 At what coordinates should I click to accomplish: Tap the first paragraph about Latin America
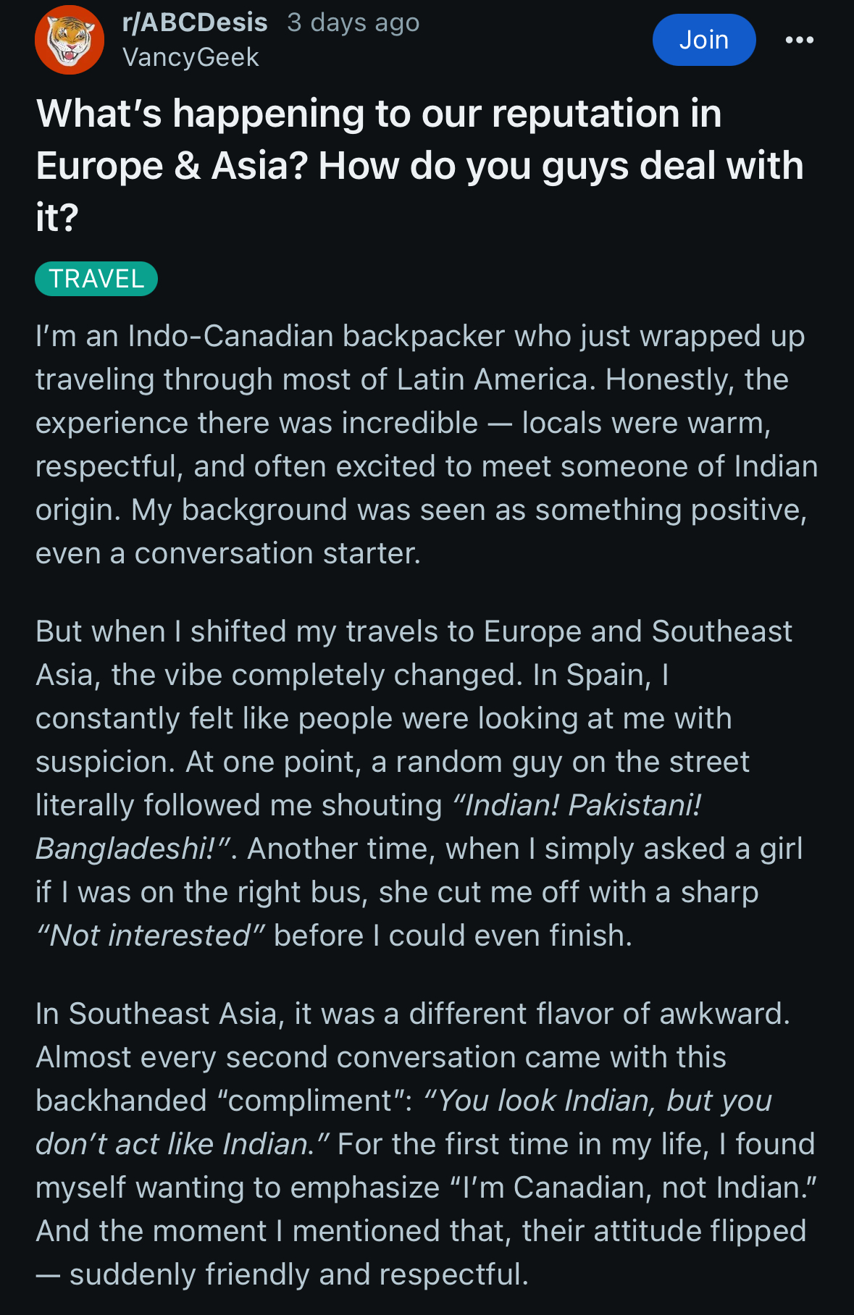pyautogui.click(x=427, y=445)
